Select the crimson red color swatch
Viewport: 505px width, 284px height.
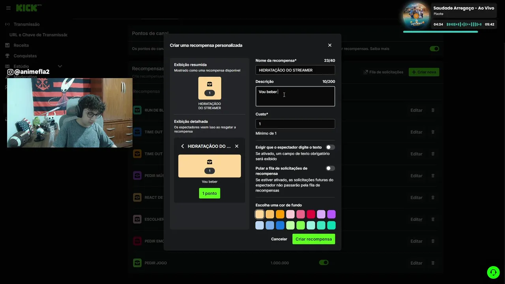[311, 214]
